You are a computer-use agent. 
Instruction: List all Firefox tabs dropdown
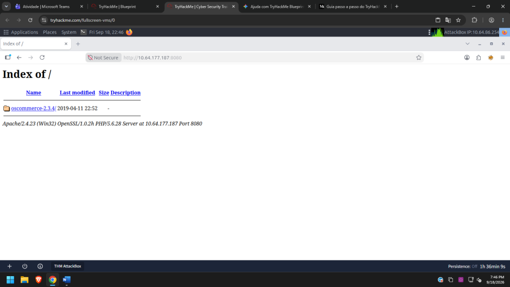click(x=468, y=44)
